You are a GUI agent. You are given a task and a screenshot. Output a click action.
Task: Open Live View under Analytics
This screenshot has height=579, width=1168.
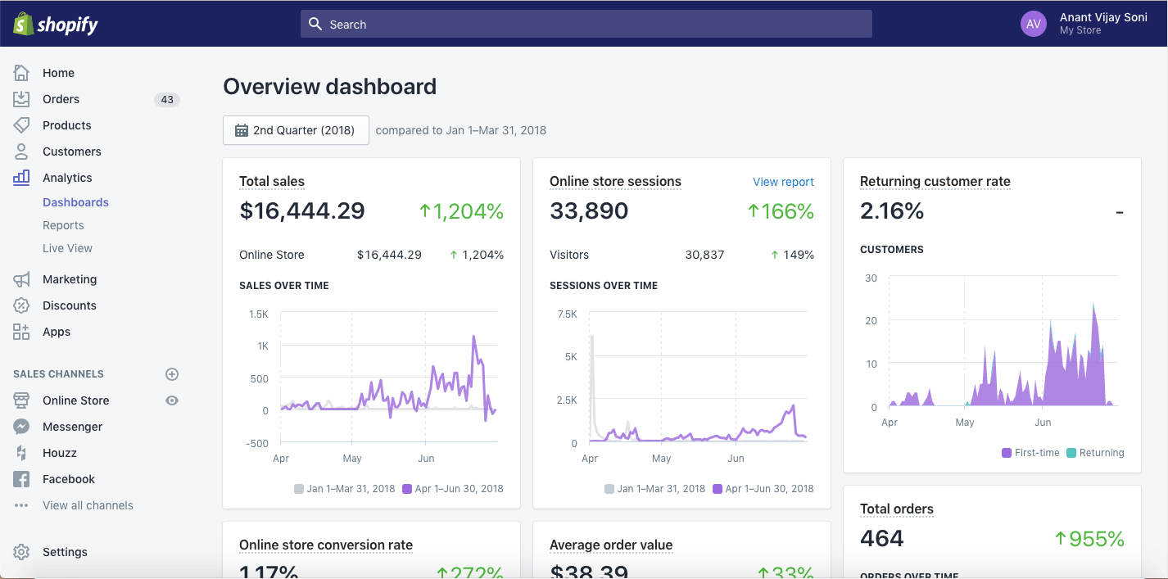tap(67, 248)
